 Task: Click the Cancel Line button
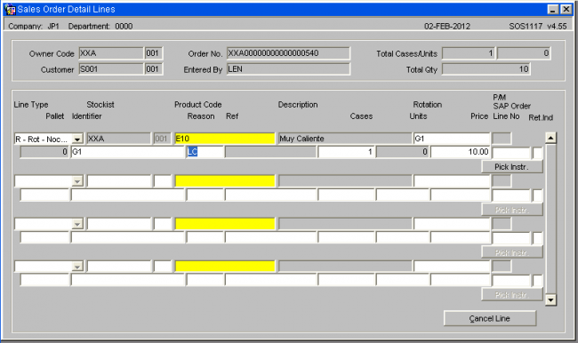point(490,318)
